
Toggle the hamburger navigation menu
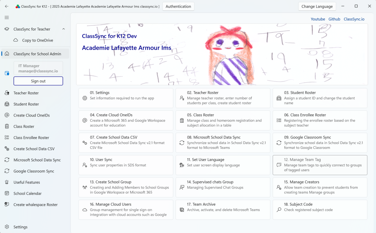(7, 18)
